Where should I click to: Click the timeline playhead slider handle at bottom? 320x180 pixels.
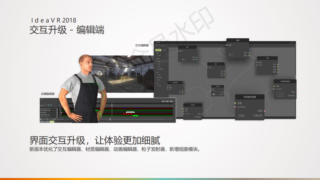point(110,119)
